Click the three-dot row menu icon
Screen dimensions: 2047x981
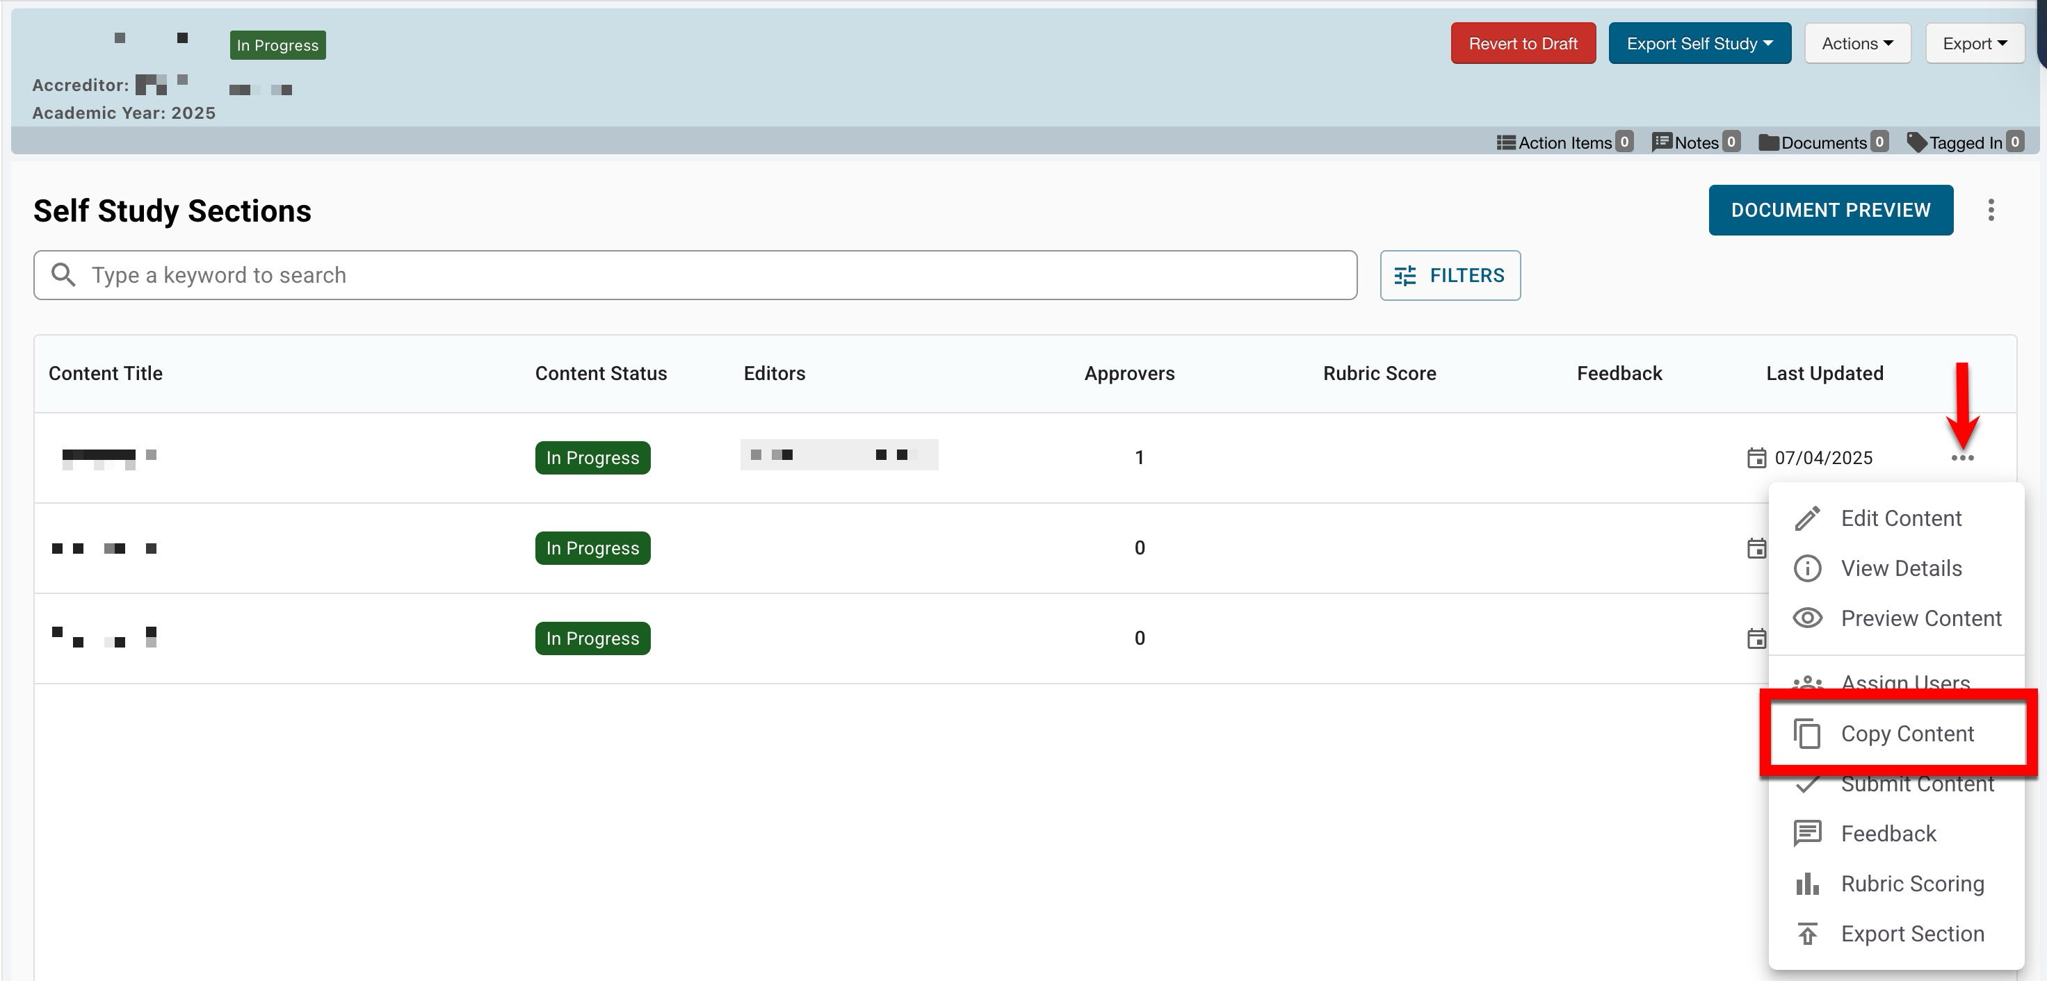tap(1962, 458)
